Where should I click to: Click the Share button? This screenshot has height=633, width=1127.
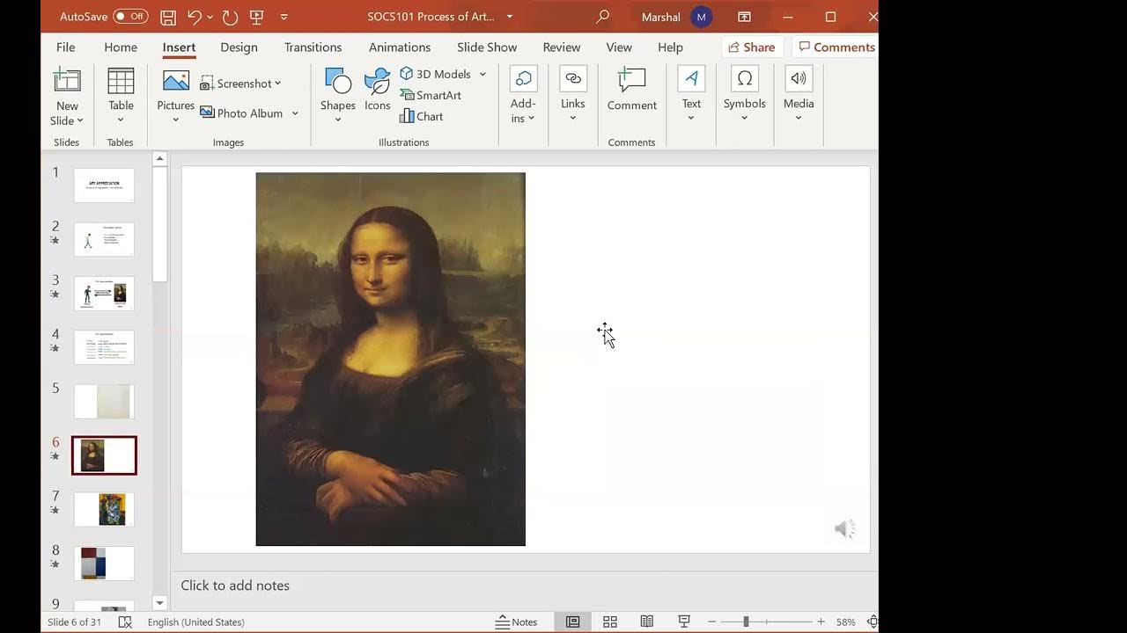tap(752, 47)
